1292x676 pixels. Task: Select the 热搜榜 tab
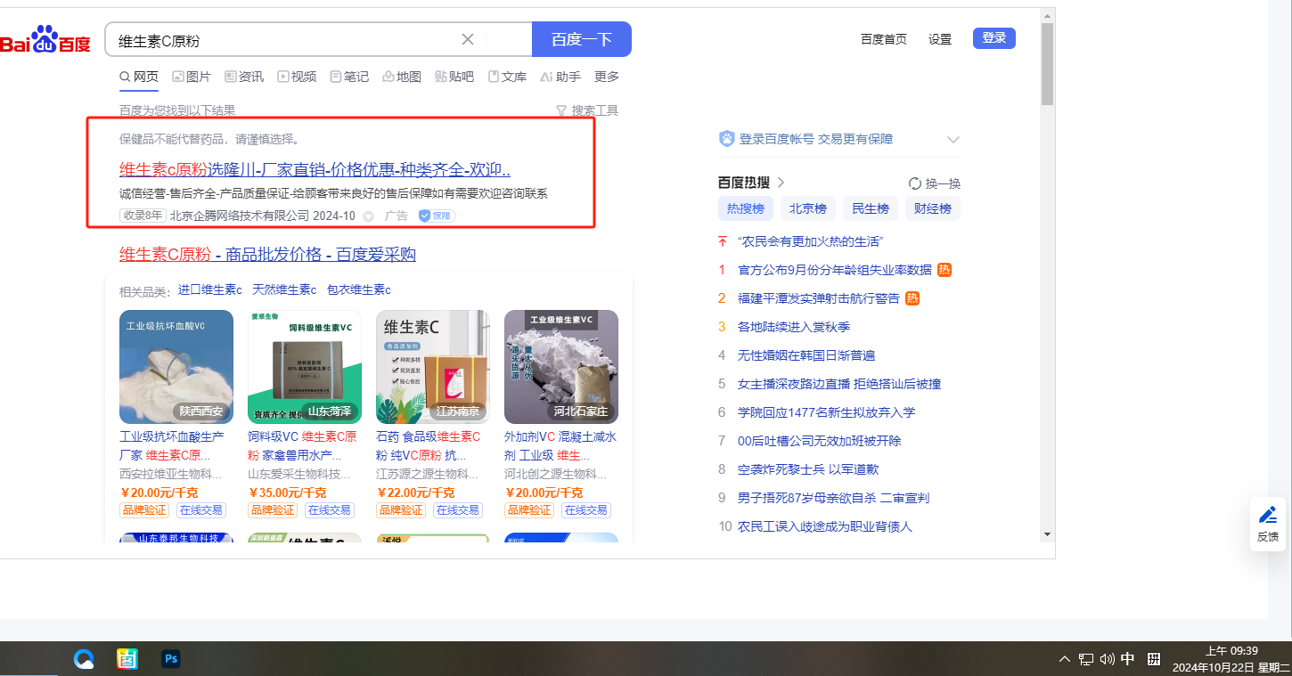746,208
